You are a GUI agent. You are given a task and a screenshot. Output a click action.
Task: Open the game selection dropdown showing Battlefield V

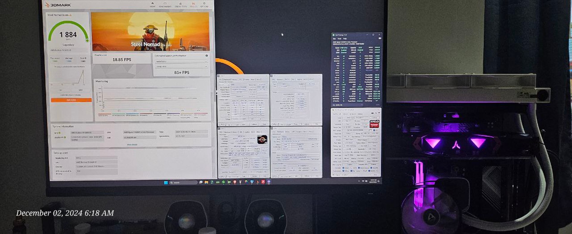[x=181, y=62]
